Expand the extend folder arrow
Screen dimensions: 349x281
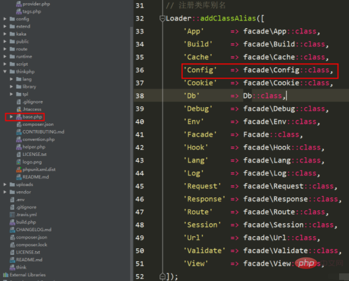[5, 26]
